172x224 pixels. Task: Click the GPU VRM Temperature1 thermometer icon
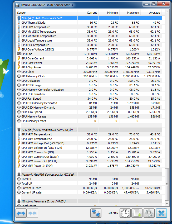click(x=19, y=134)
